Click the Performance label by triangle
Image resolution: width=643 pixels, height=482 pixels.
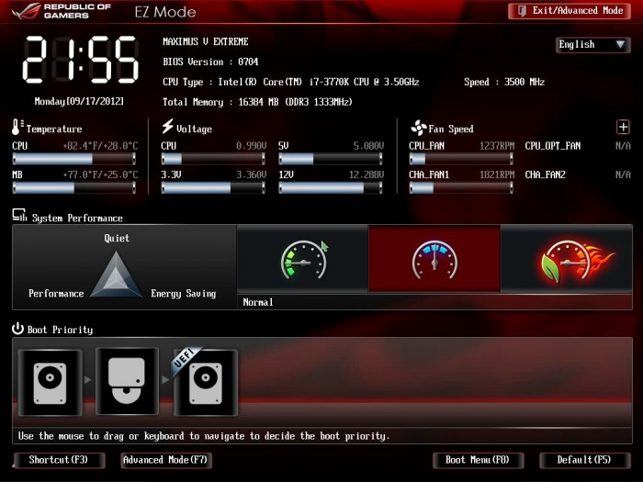point(56,294)
